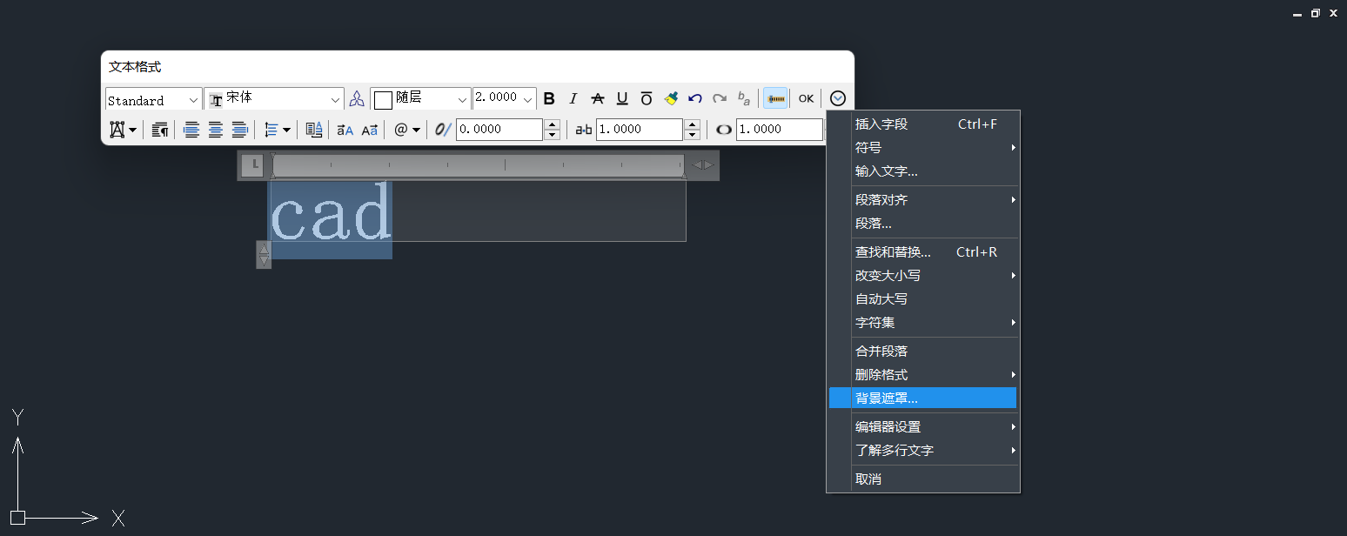Image resolution: width=1347 pixels, height=536 pixels.
Task: Confirm text with the OK button
Action: click(x=807, y=98)
